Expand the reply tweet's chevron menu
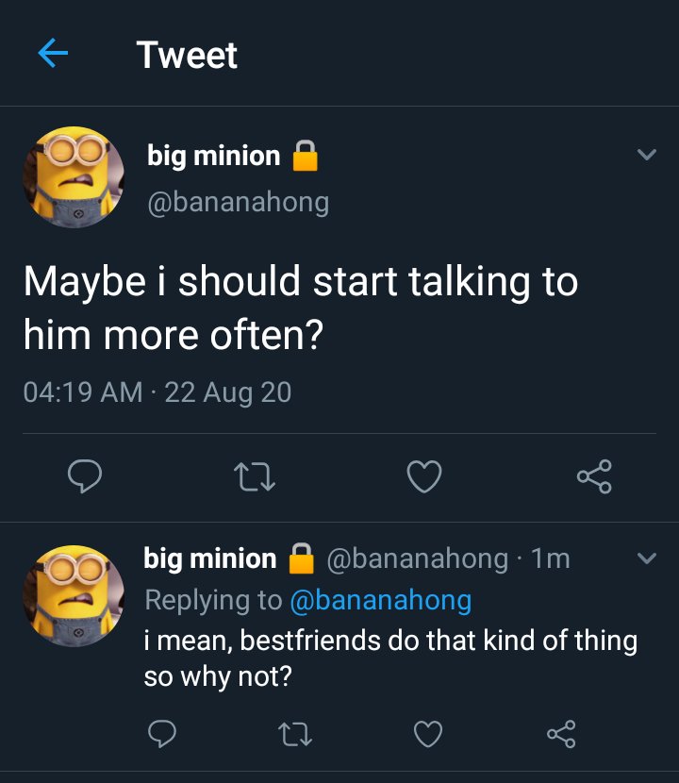 (x=647, y=558)
